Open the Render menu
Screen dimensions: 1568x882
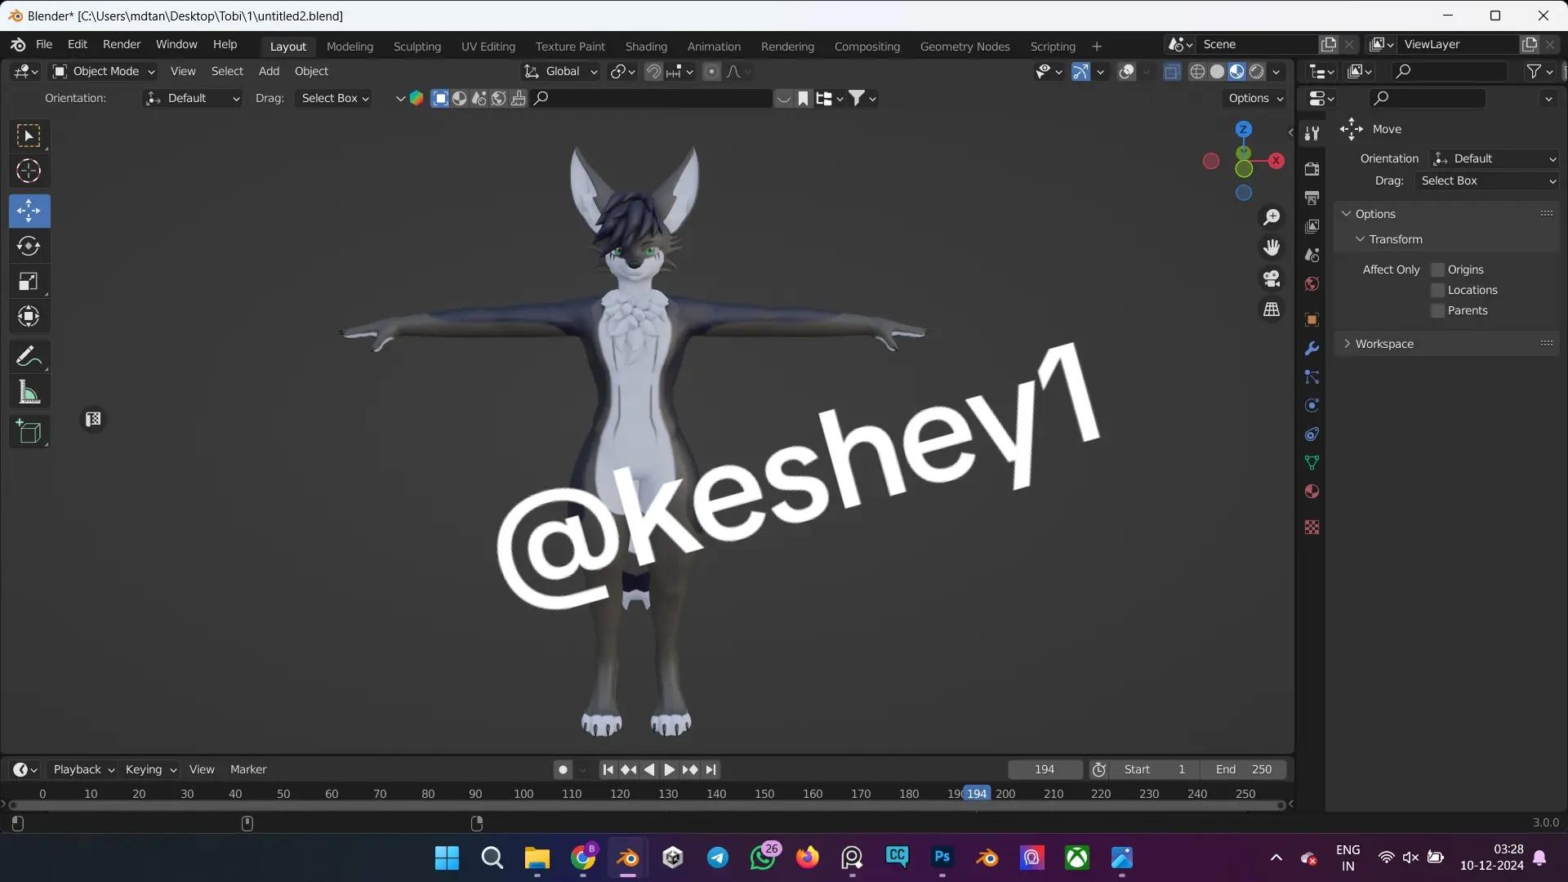click(122, 45)
